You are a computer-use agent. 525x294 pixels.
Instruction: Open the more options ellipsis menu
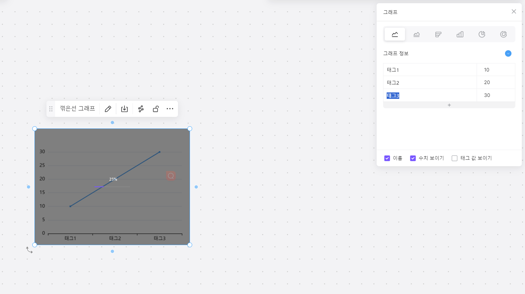tap(170, 109)
